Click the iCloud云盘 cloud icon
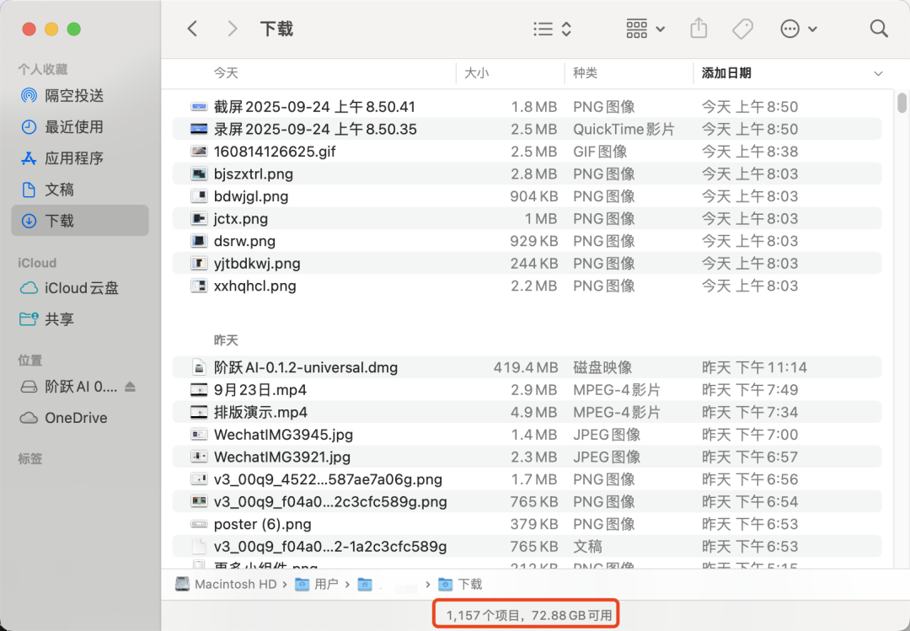 pyautogui.click(x=29, y=288)
